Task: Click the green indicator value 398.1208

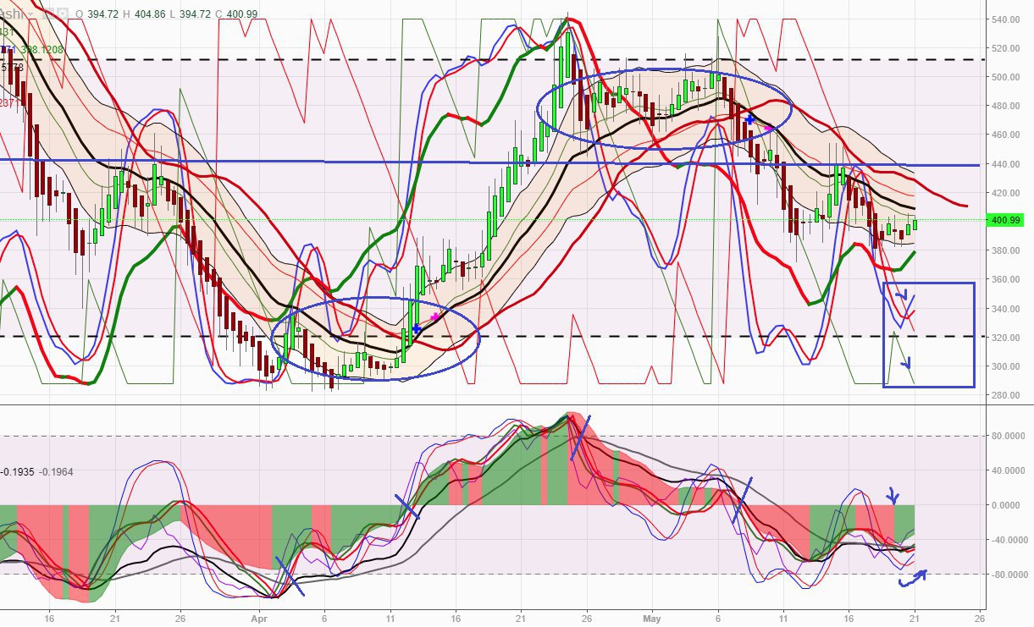Action: click(x=42, y=50)
